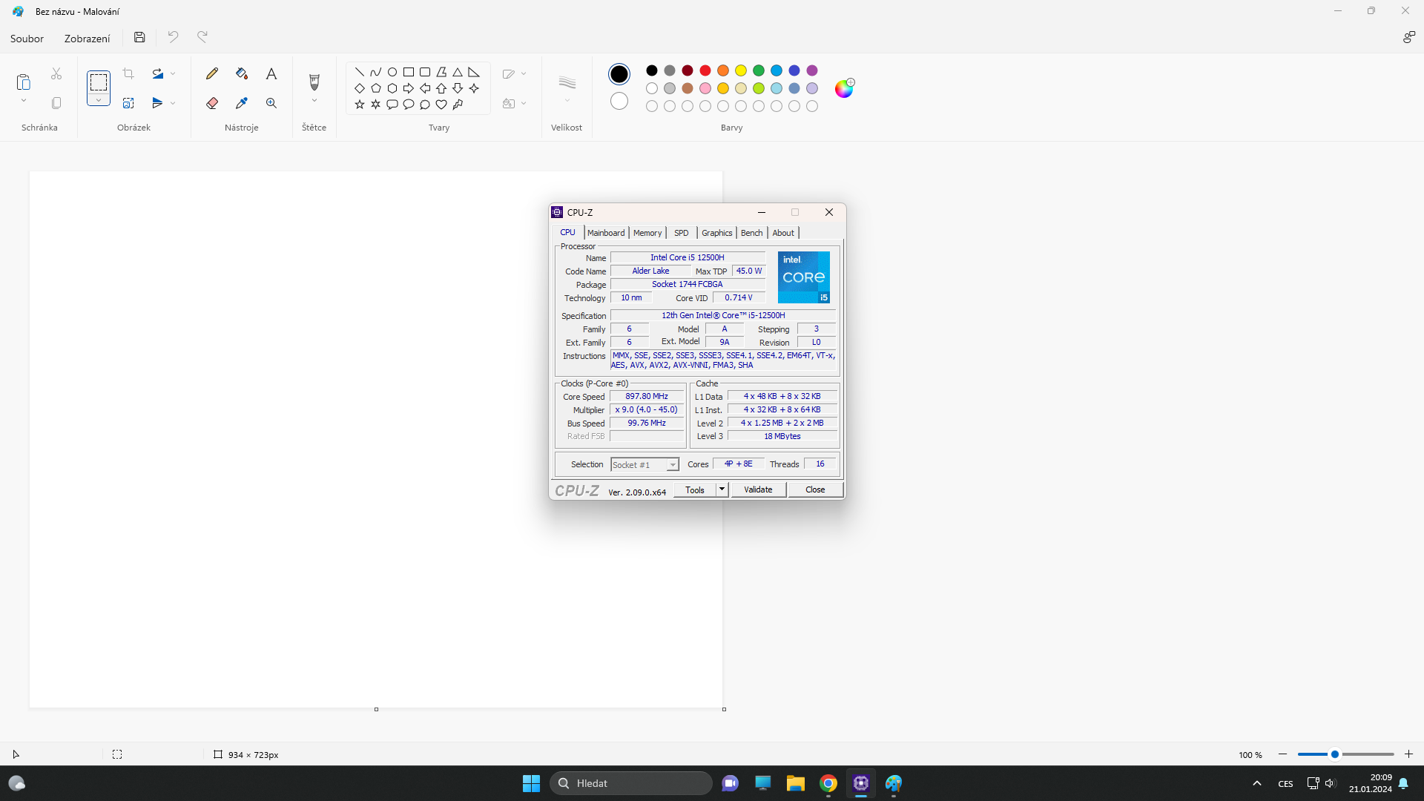Image resolution: width=1424 pixels, height=801 pixels.
Task: Select the Eraser tool
Action: [212, 103]
